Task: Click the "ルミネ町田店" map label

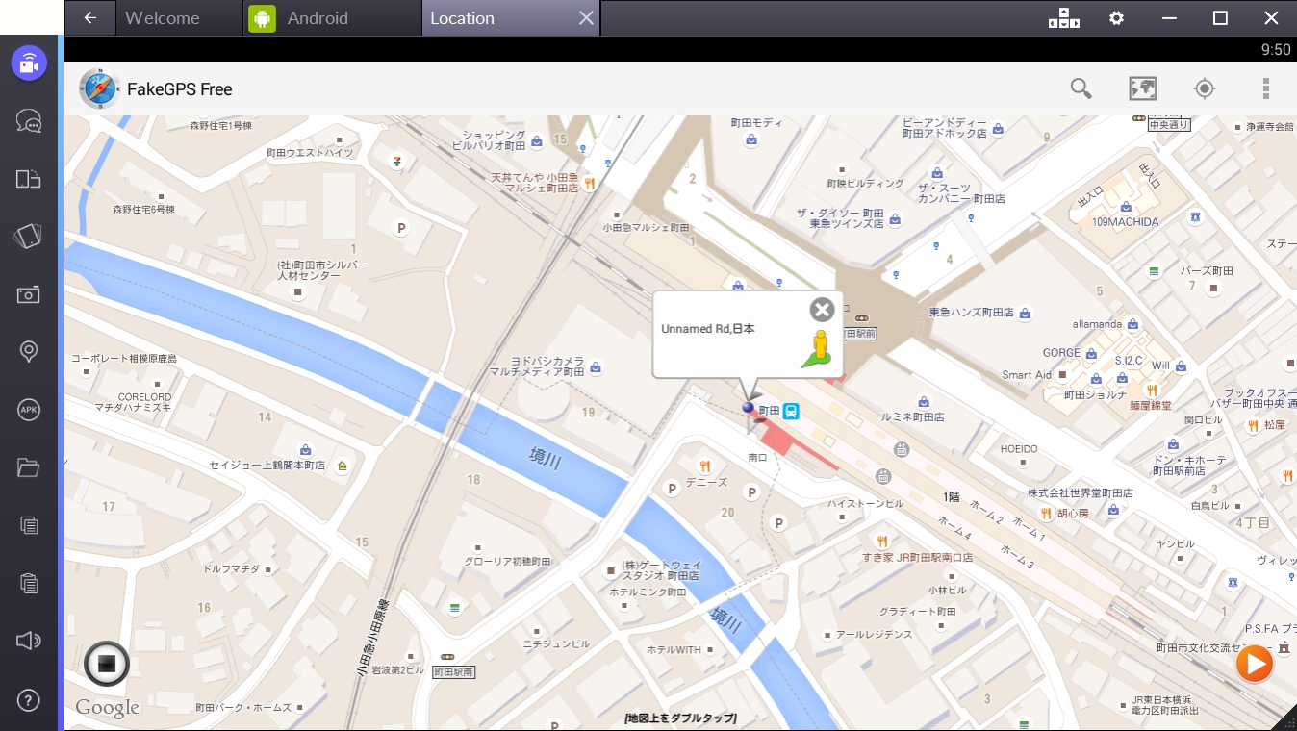Action: tap(913, 417)
